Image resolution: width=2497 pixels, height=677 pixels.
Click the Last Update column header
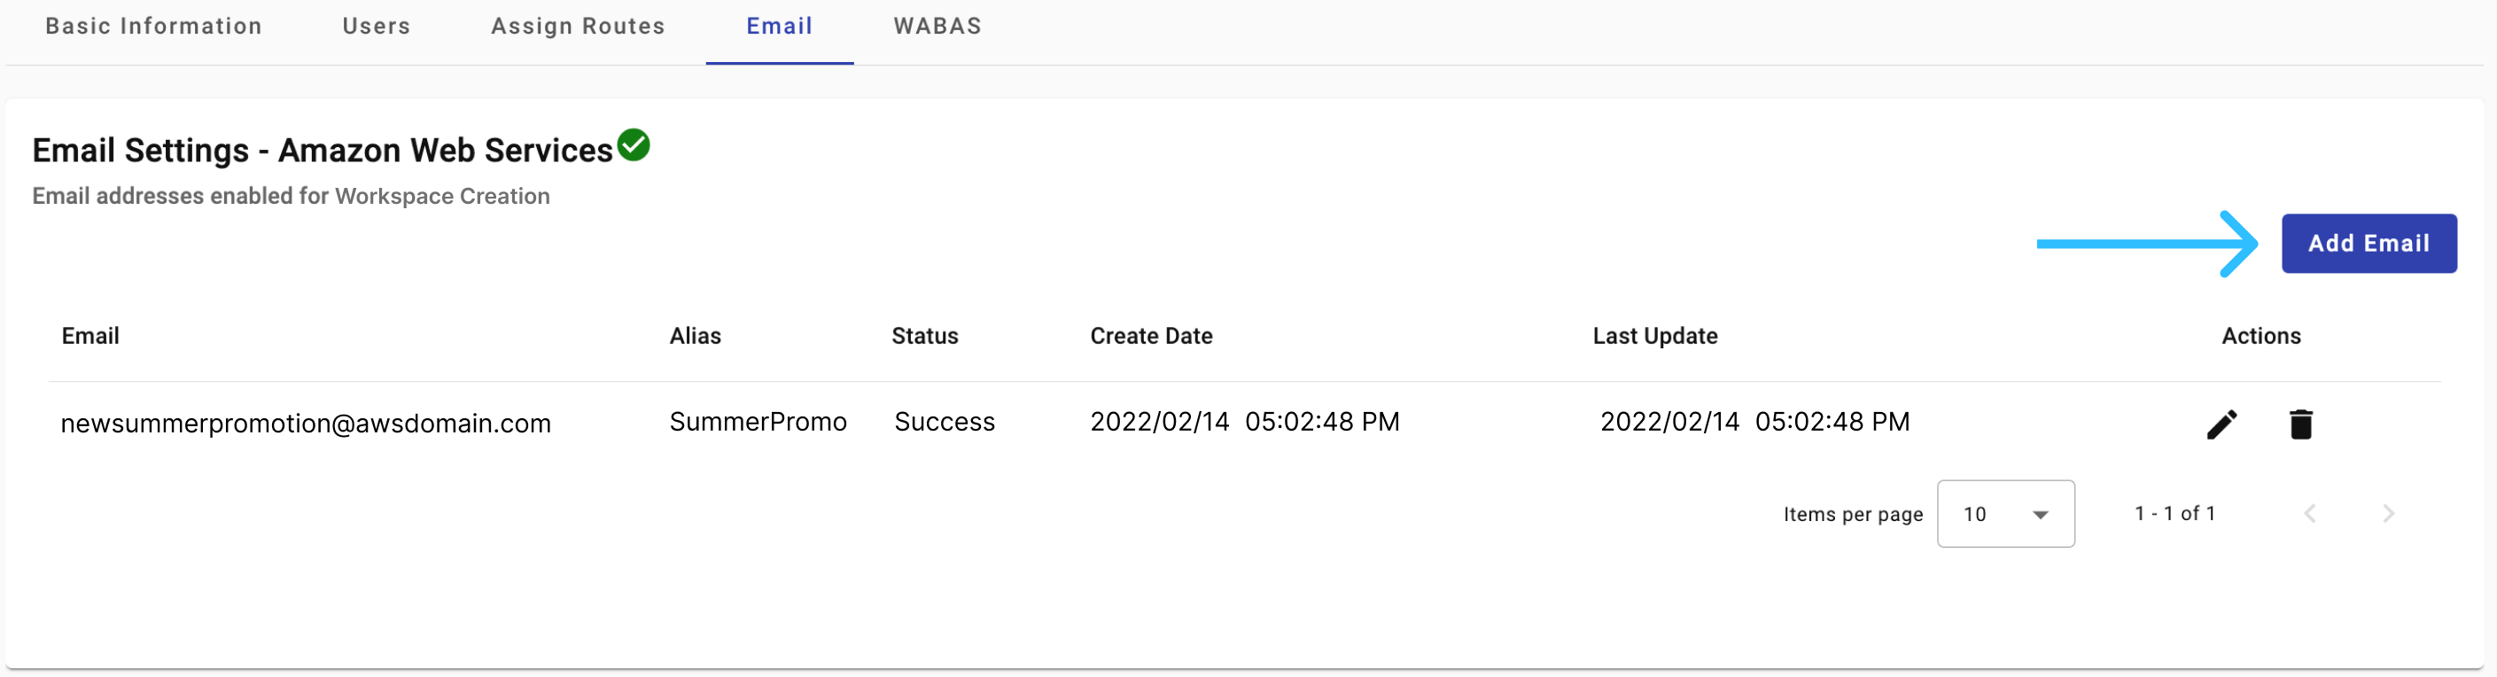(x=1654, y=336)
